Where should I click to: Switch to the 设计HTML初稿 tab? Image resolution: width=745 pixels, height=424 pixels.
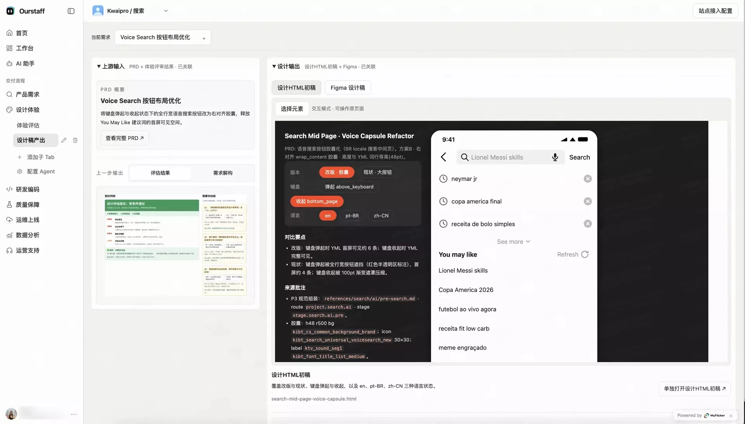[x=296, y=88]
